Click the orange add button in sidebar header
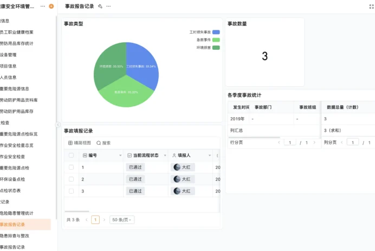Image resolution: width=375 pixels, height=251 pixels. (51, 6)
